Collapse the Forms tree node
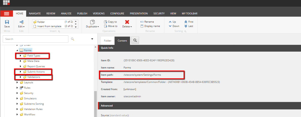301x117 pixels. [17, 50]
